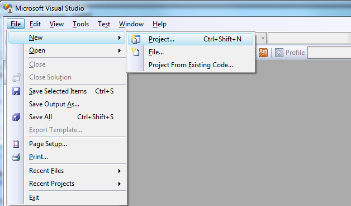Open the Tools menu
Image resolution: width=351 pixels, height=206 pixels.
tap(80, 24)
